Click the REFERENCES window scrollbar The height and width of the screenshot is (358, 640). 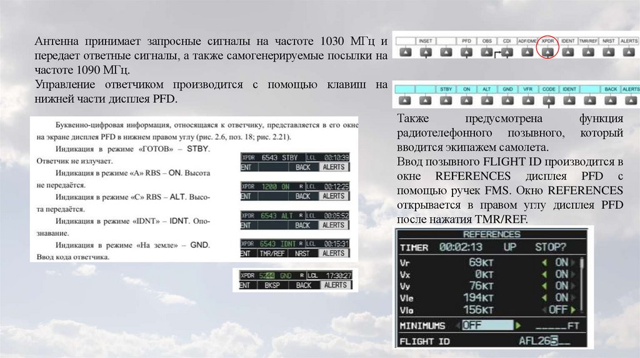[x=582, y=285]
